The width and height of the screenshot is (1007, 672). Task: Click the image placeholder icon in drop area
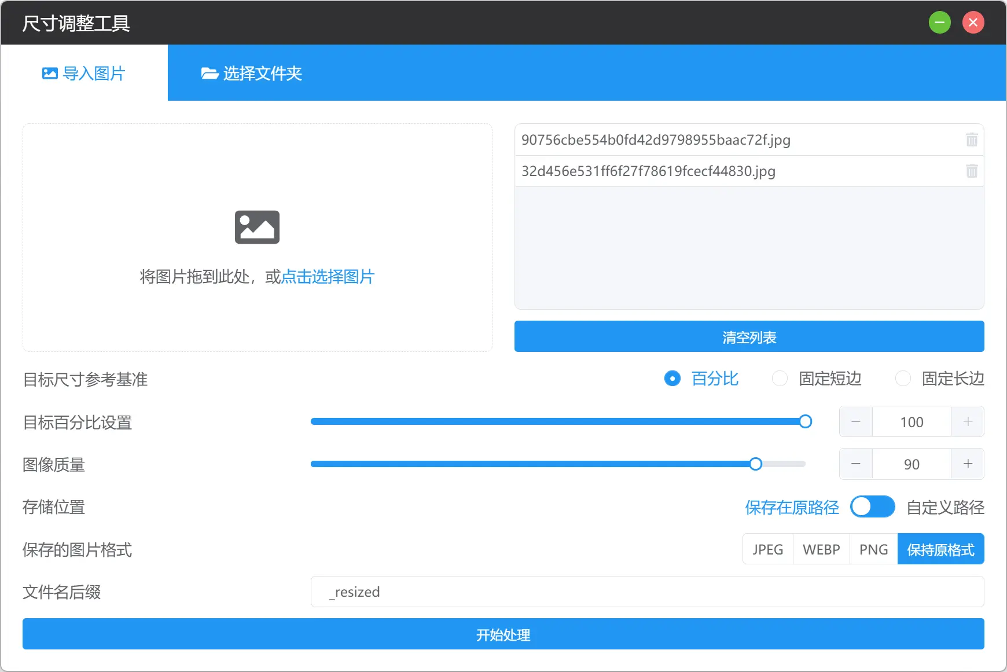click(257, 227)
